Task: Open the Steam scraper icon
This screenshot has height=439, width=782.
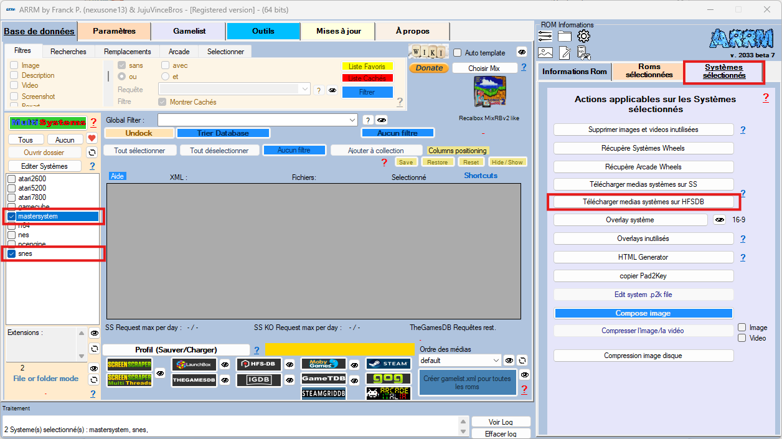Action: pos(388,364)
